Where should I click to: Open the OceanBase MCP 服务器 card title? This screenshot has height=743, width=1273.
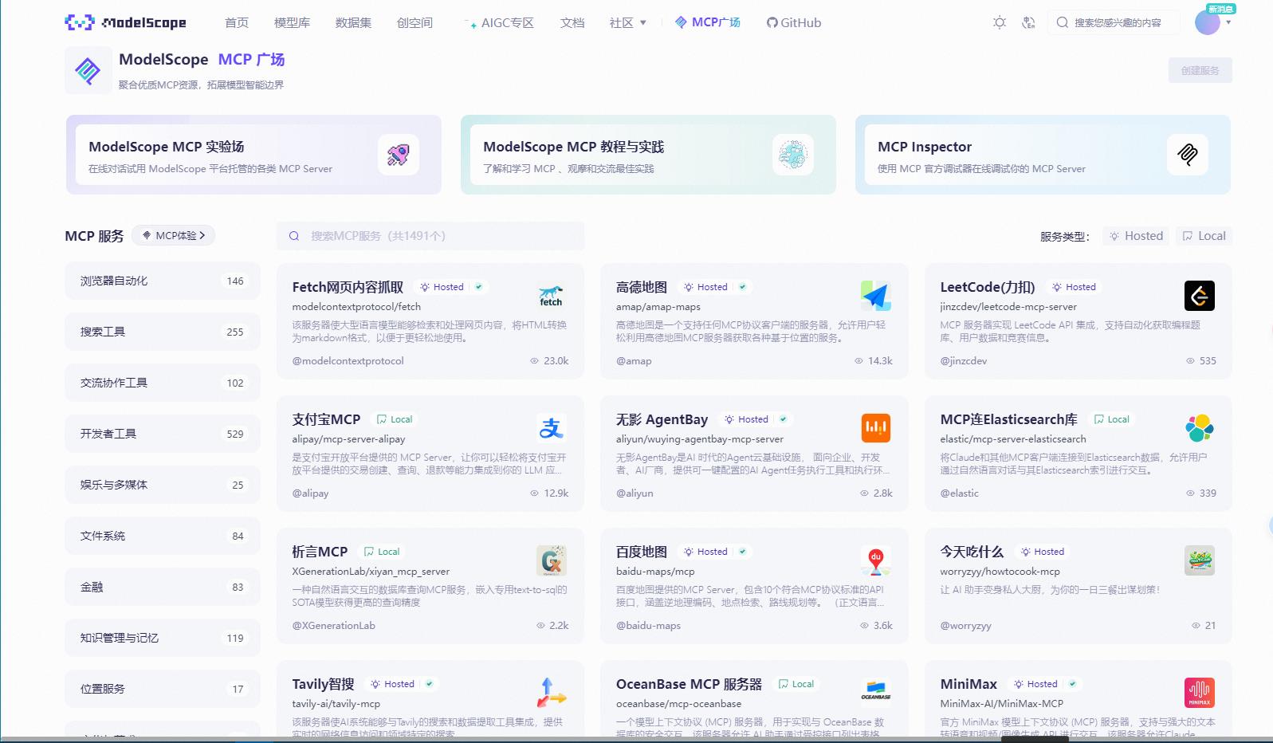pyautogui.click(x=689, y=684)
